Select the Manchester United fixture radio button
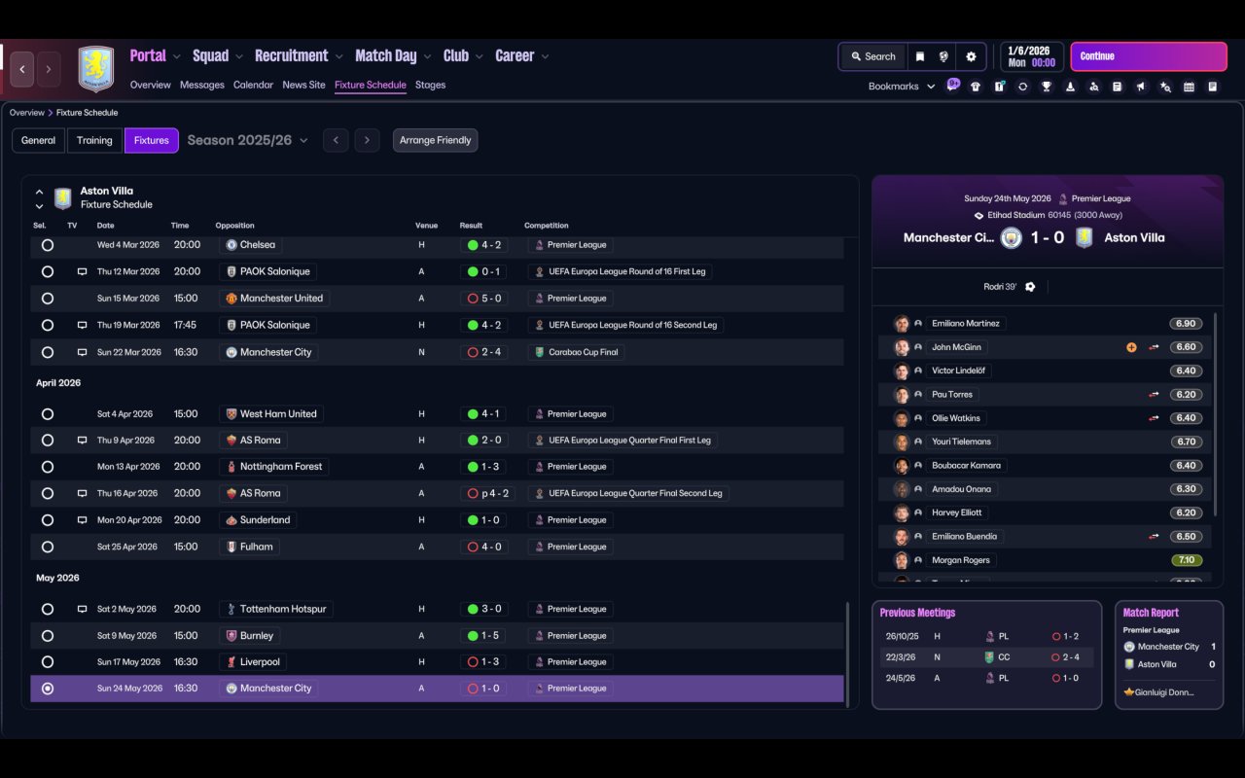 (x=48, y=299)
